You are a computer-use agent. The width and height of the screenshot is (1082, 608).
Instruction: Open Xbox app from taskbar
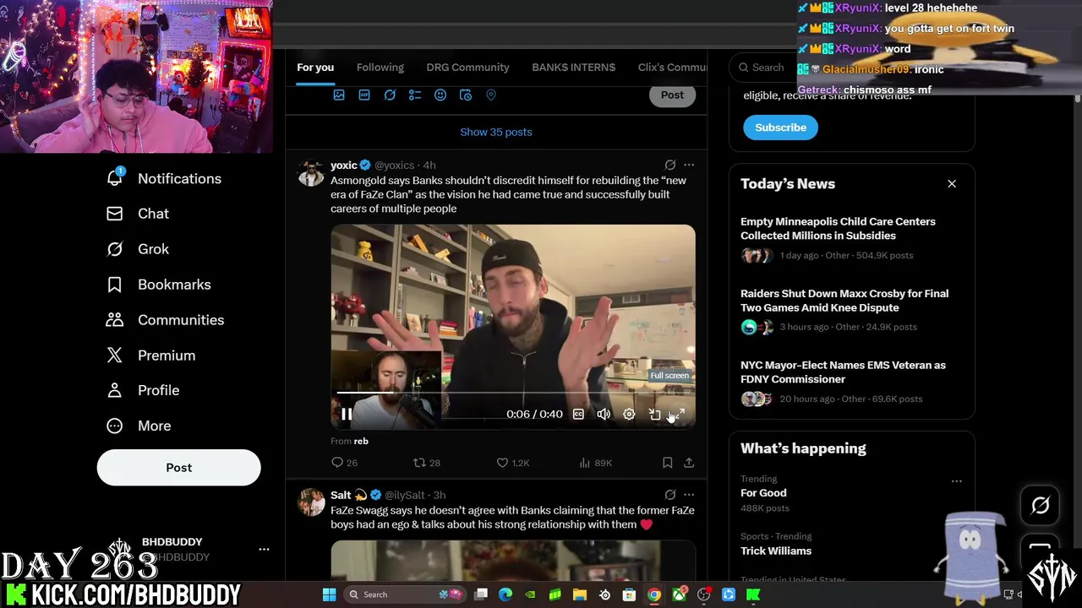(x=679, y=594)
